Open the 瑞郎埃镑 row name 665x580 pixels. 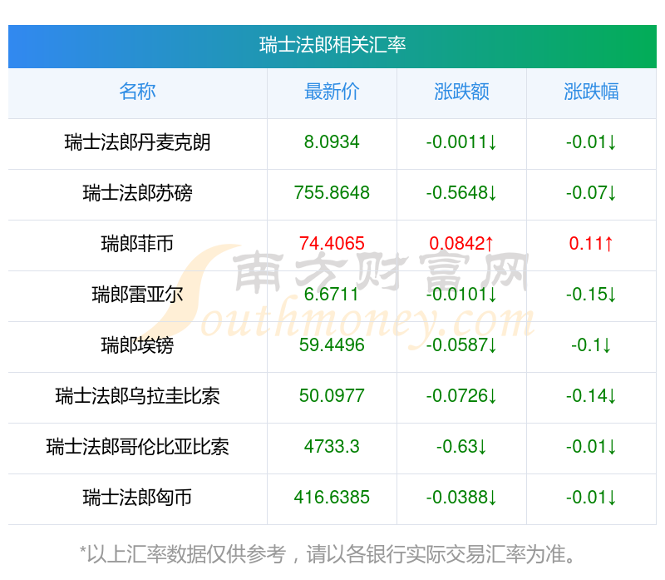[137, 345]
